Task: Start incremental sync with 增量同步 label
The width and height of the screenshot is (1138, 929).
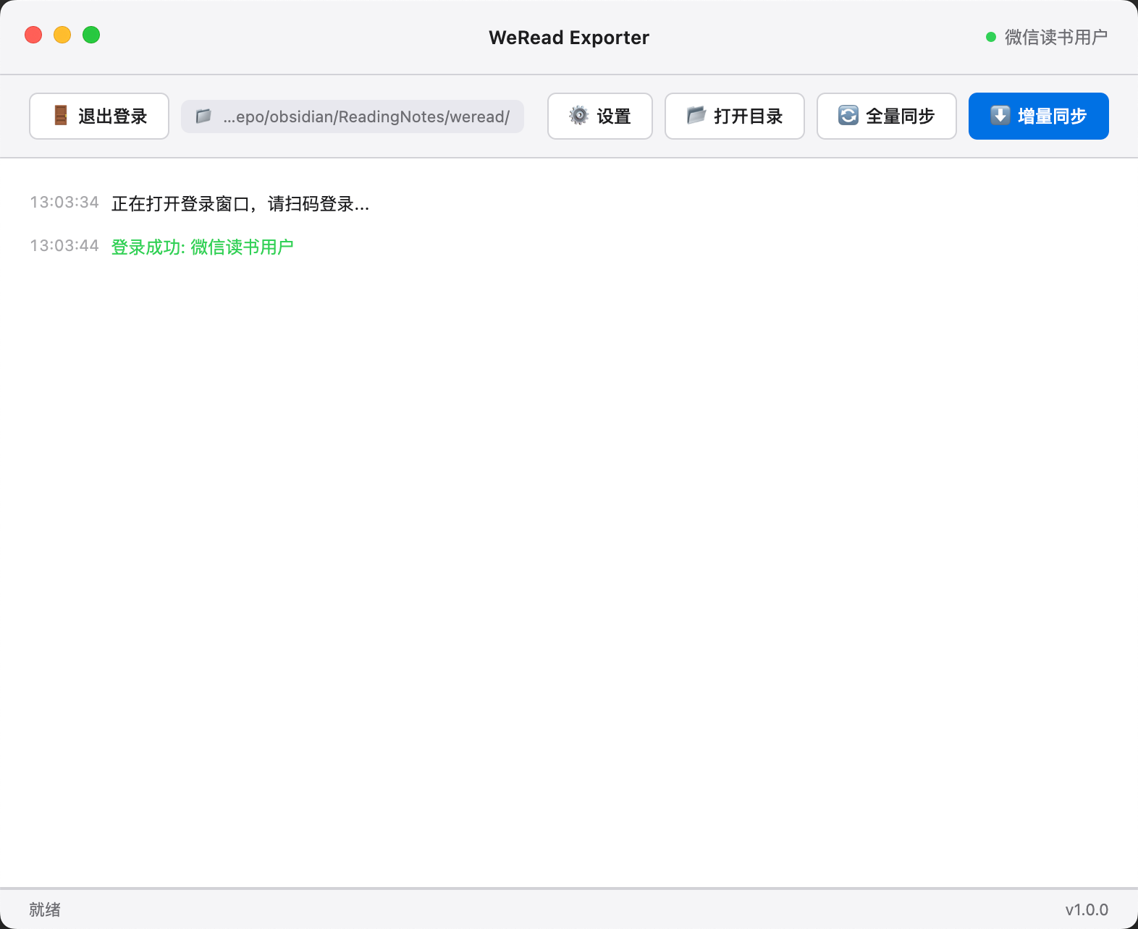Action: 1053,116
